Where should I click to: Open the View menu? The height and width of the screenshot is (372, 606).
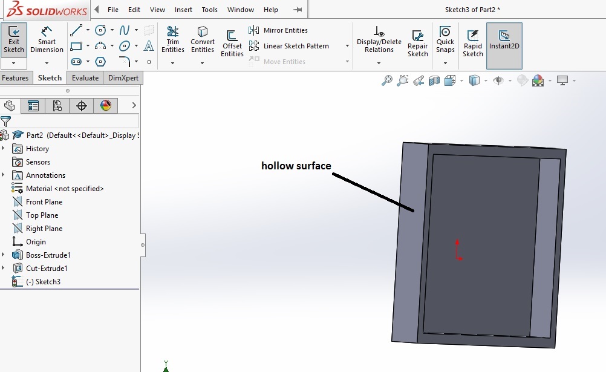point(157,10)
